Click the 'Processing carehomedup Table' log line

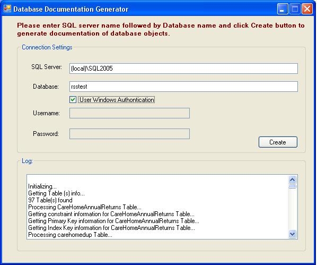point(70,235)
